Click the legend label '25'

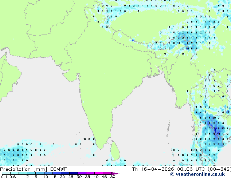point(71,177)
